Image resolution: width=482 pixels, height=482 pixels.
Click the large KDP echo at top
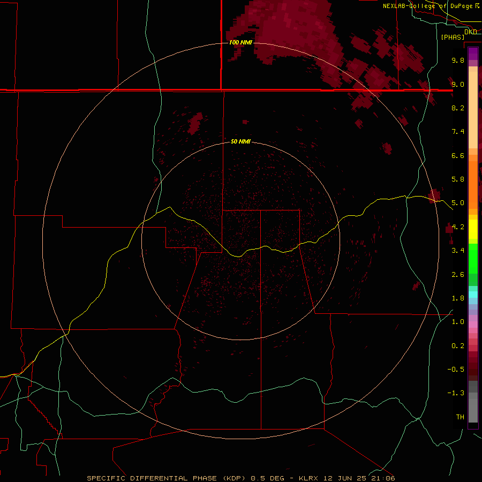[x=289, y=31]
